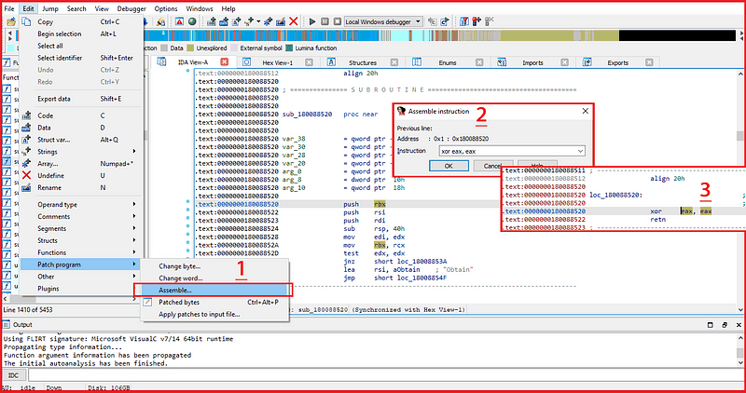Open the dropdown arrow next to strings icon
This screenshot has height=393, width=746.
pos(258,21)
